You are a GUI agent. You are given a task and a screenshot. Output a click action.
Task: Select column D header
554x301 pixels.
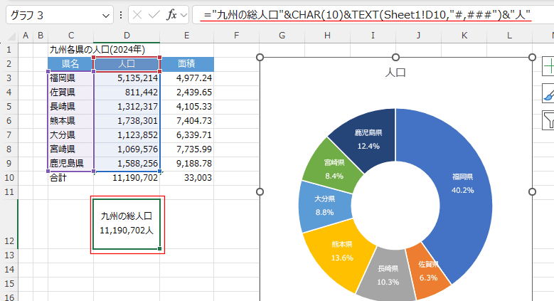(127, 36)
